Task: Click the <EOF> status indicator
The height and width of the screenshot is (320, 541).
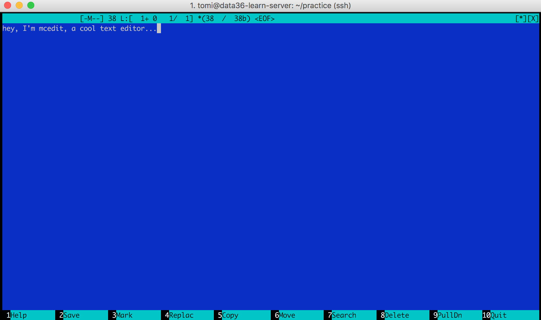Action: tap(265, 19)
